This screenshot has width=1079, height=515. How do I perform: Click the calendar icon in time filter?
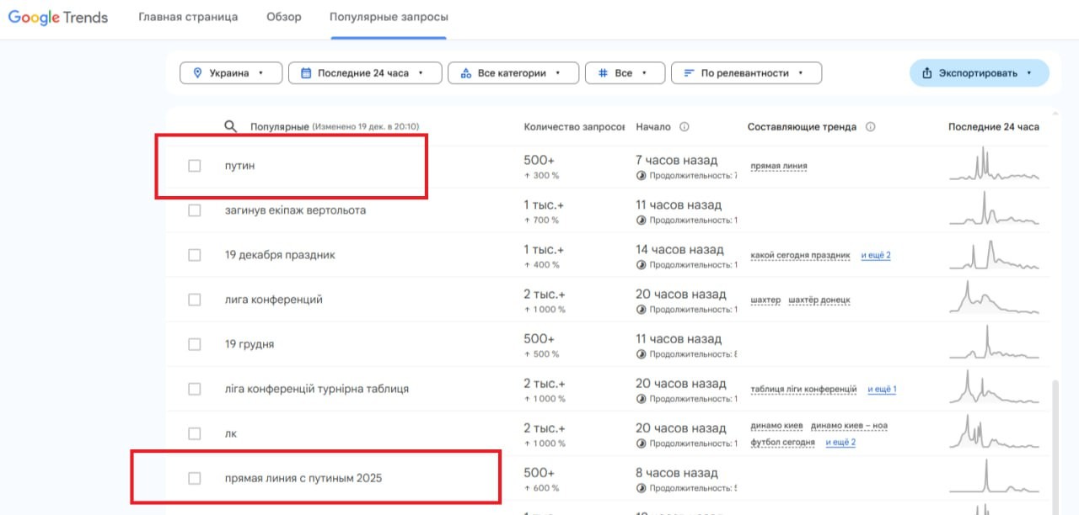click(x=306, y=73)
